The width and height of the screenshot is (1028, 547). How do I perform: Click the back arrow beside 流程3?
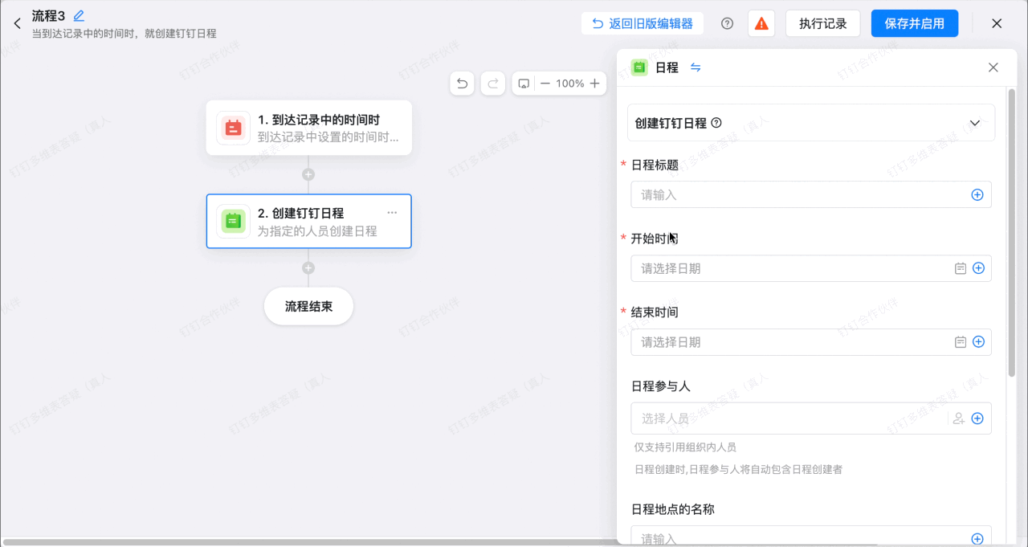(x=17, y=23)
